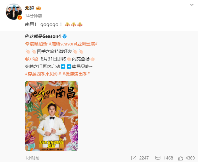The width and height of the screenshot is (198, 162).
Task: Click the diamond super-topic icon
Action: point(27,44)
